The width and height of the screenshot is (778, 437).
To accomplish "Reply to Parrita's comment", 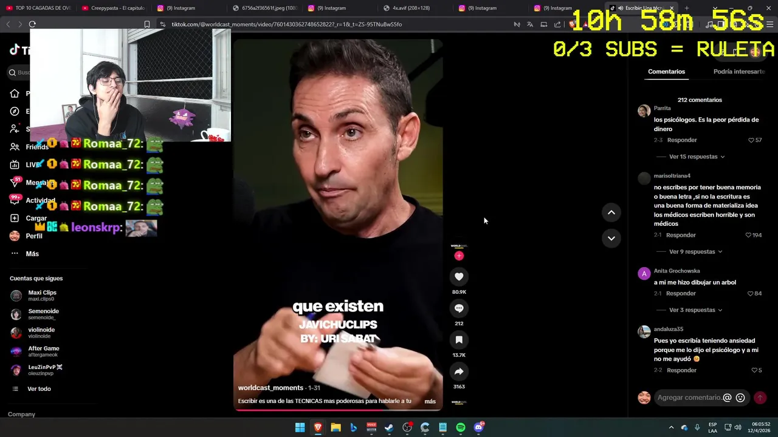I will tap(682, 140).
